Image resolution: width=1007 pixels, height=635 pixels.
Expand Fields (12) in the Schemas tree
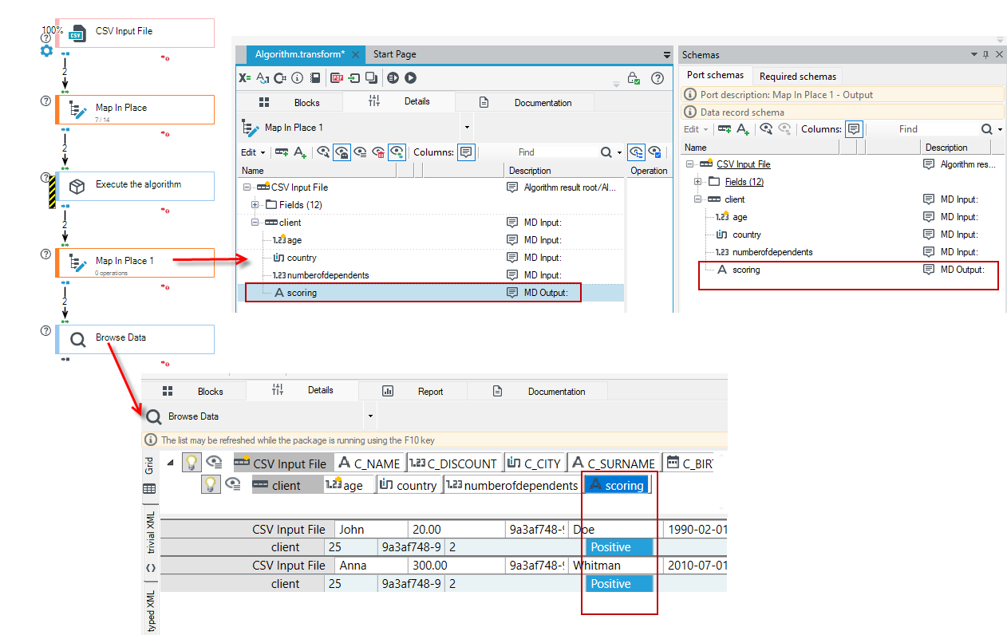click(x=699, y=182)
